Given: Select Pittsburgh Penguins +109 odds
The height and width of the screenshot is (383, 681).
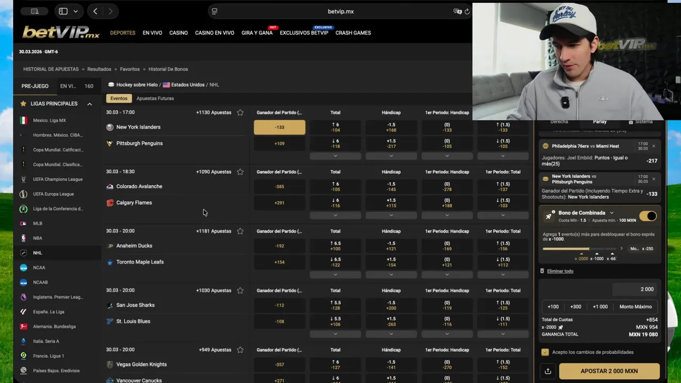Looking at the screenshot, I should [x=279, y=143].
